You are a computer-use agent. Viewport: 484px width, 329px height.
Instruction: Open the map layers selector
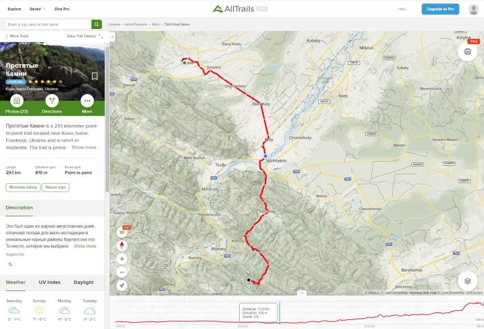click(467, 281)
